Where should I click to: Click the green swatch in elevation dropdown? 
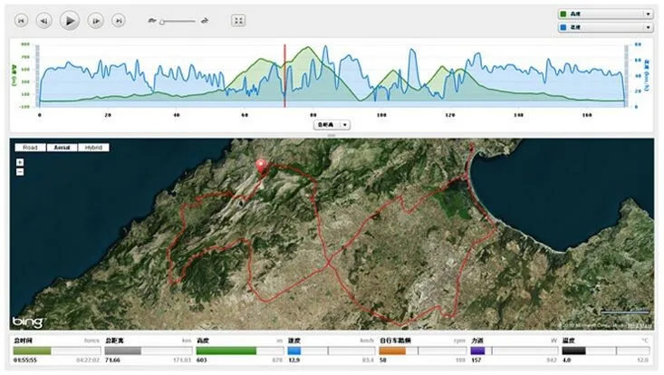coord(563,14)
